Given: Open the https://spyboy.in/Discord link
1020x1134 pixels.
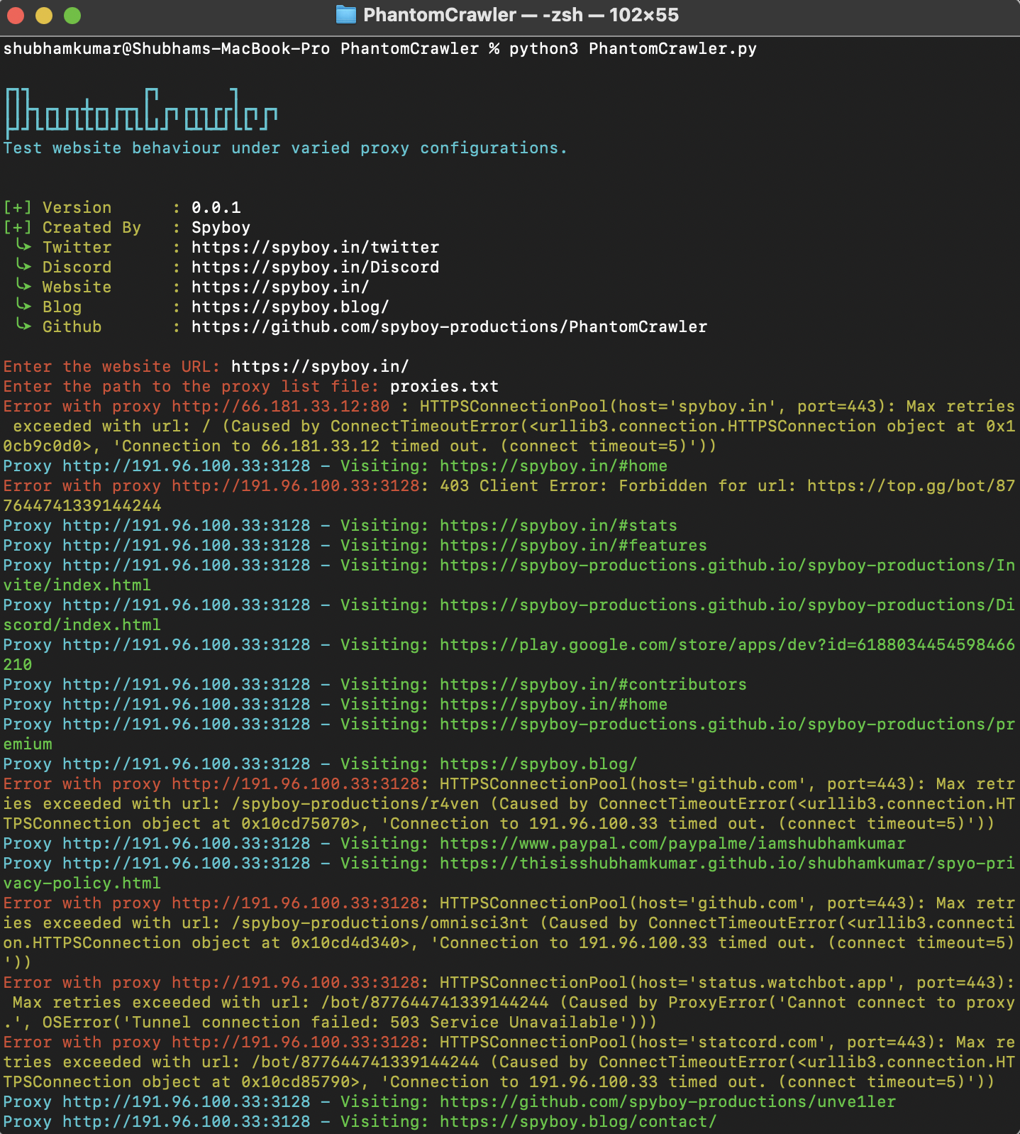Looking at the screenshot, I should (x=315, y=268).
